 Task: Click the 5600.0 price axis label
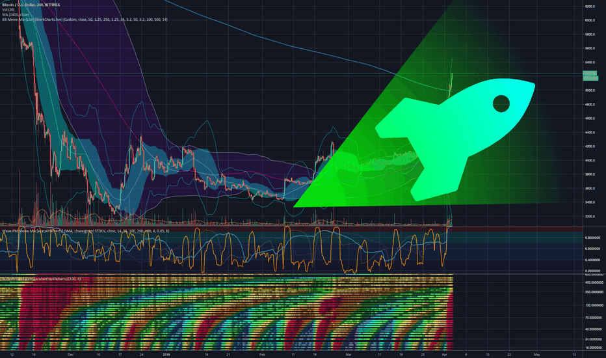590,48
